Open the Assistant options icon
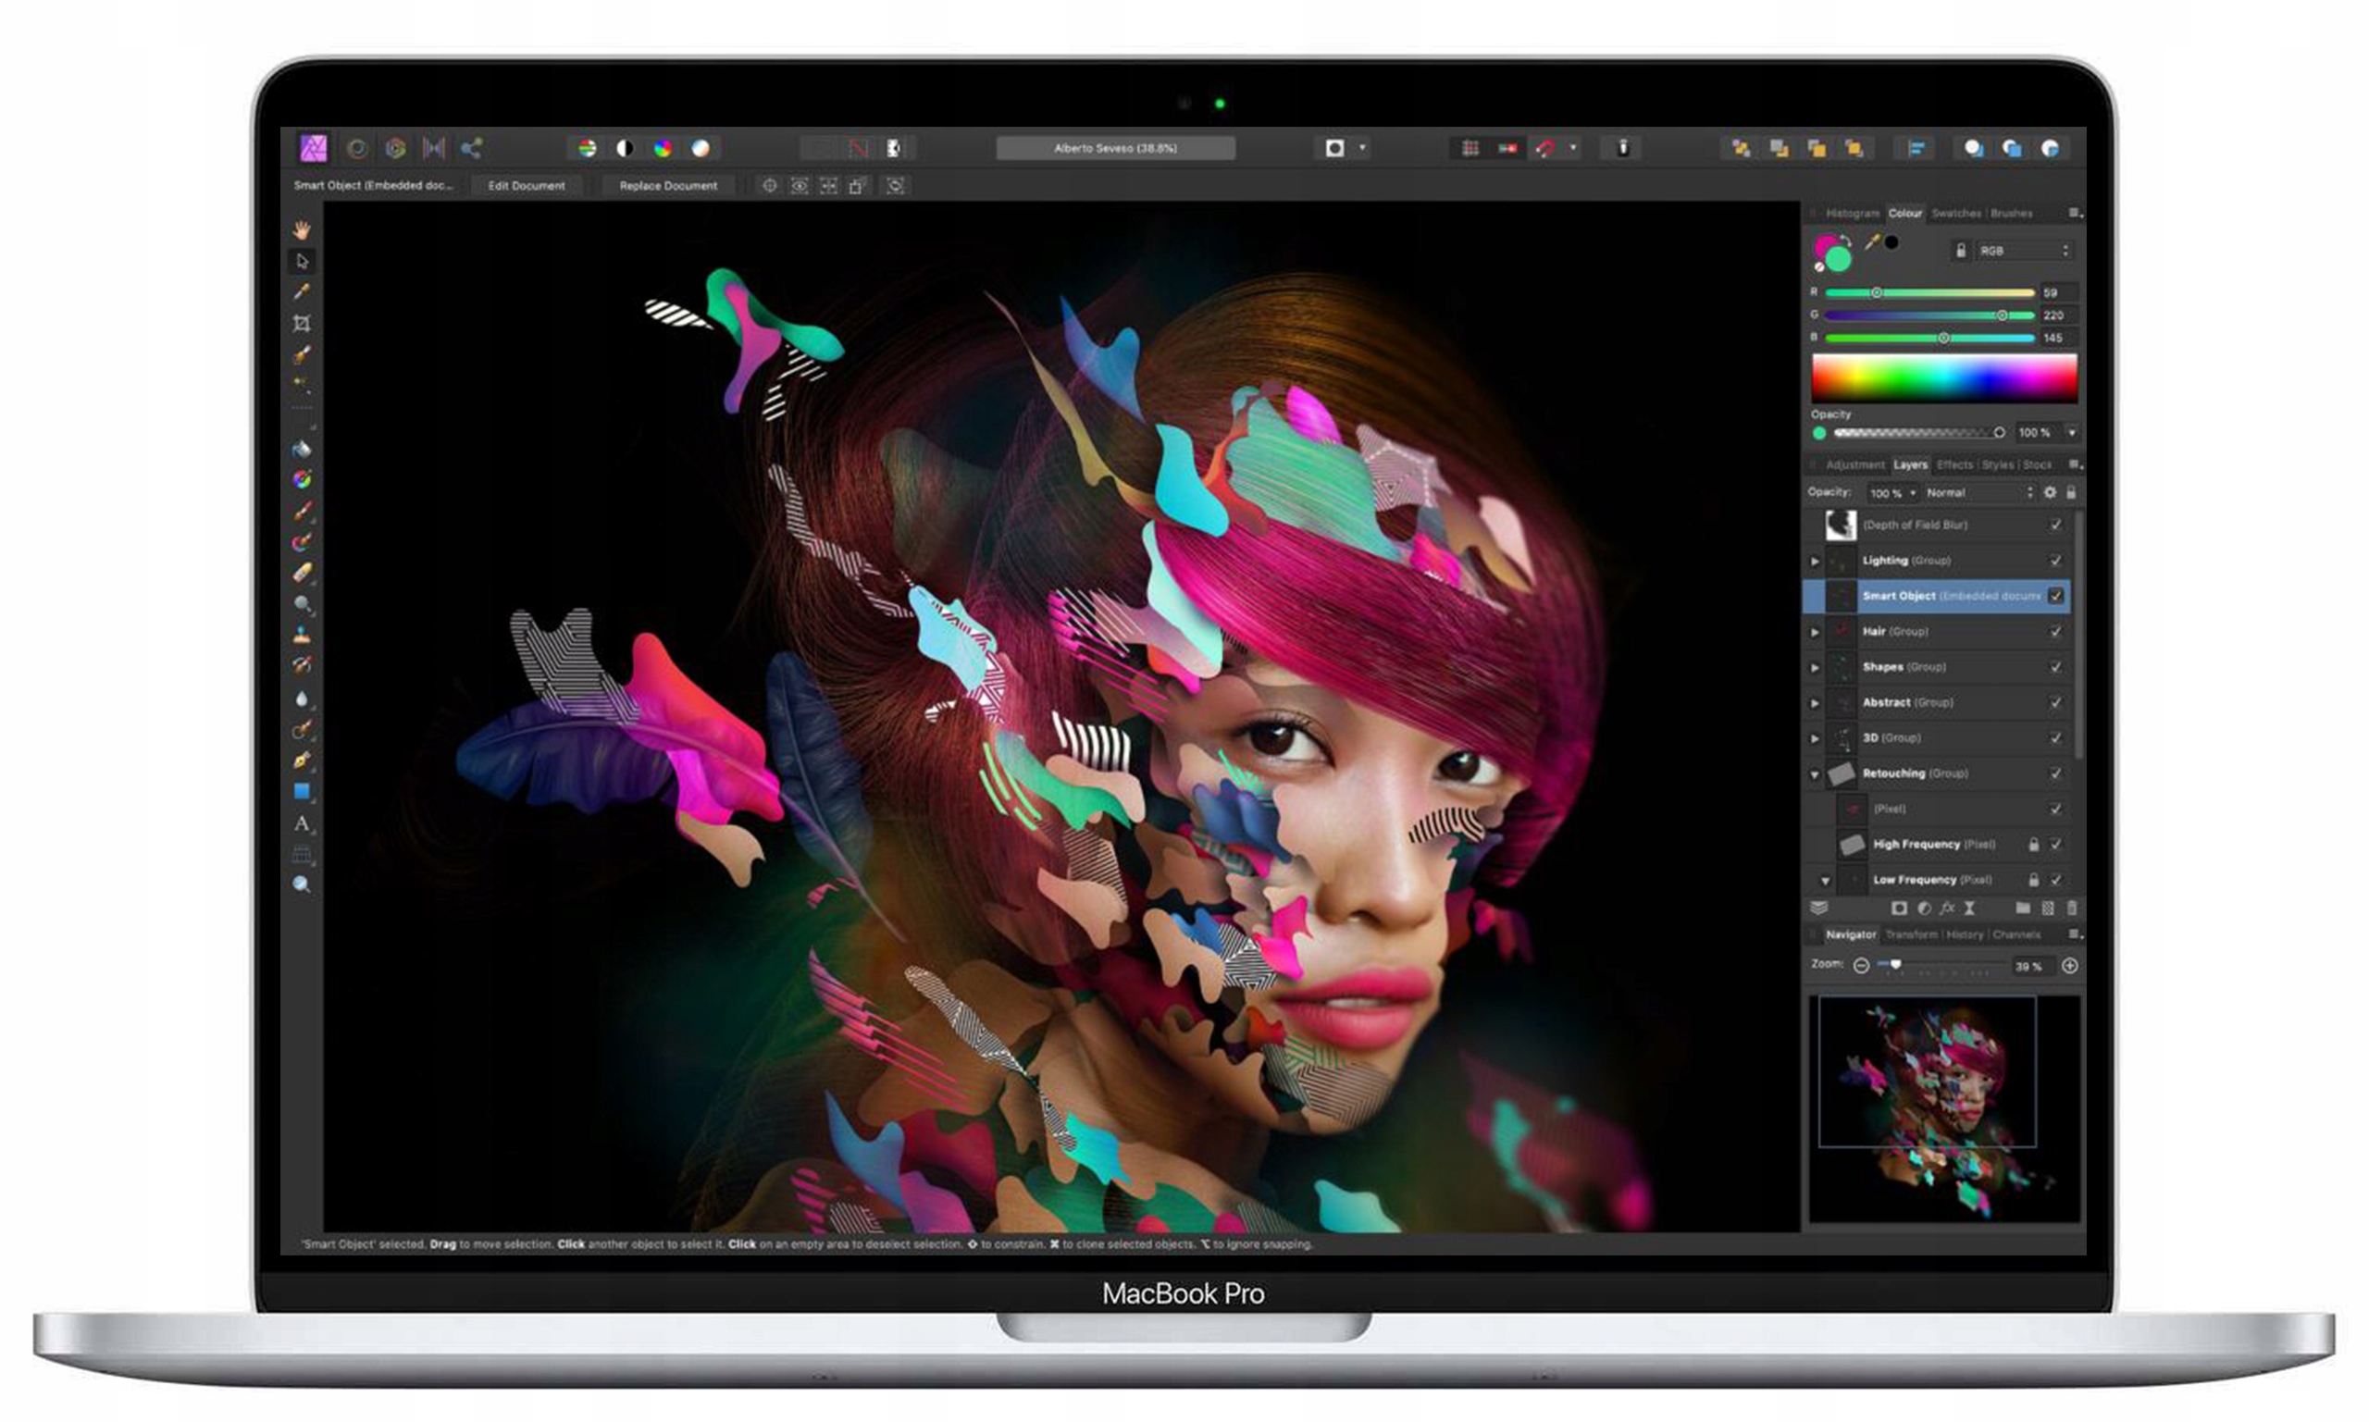2369x1422 pixels. [x=1622, y=148]
